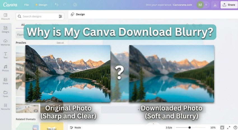Add a collaborator with plus icon
The height and width of the screenshot is (130, 238).
206,5
